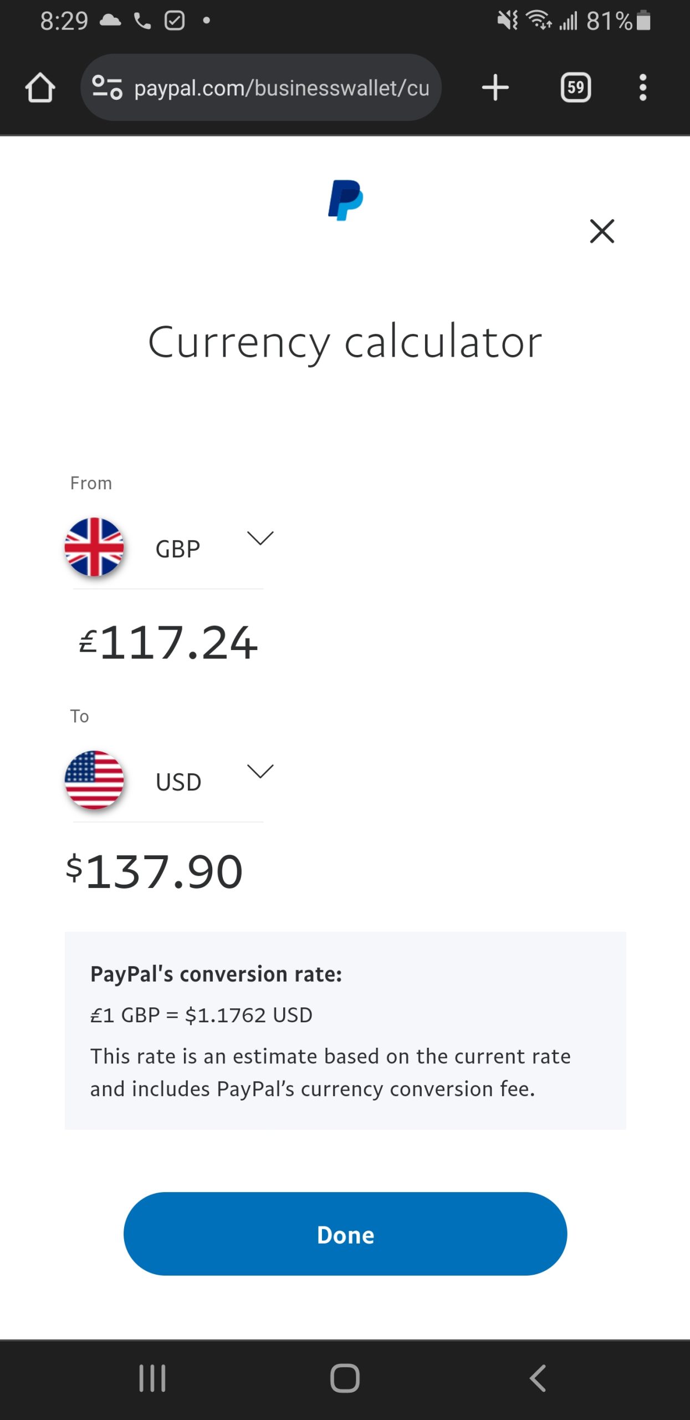Expand the USD target currency dropdown

coord(260,771)
